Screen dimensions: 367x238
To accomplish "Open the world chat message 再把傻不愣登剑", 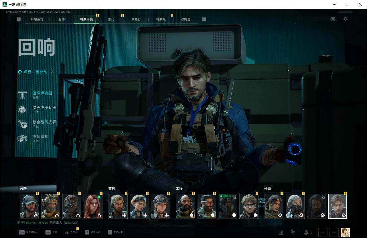I will [40, 223].
